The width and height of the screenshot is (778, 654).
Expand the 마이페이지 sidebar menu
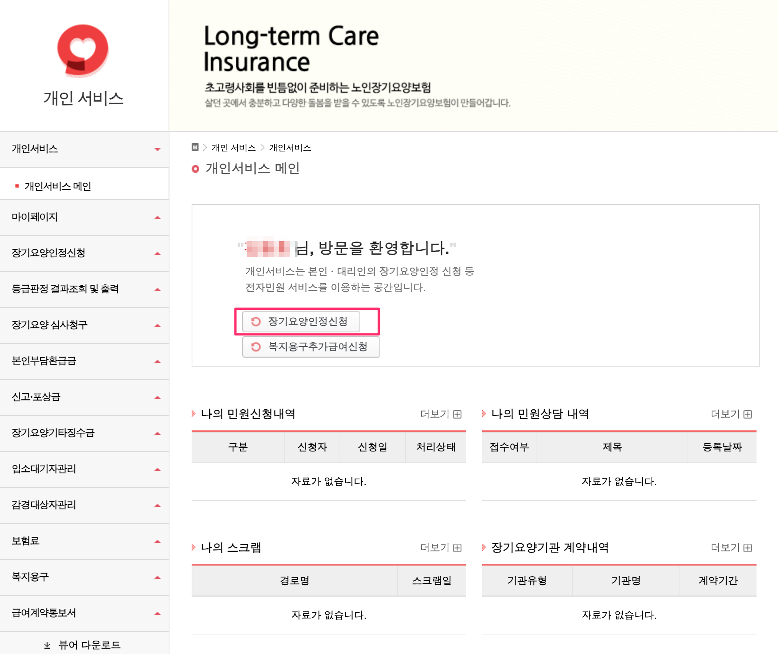coord(157,217)
